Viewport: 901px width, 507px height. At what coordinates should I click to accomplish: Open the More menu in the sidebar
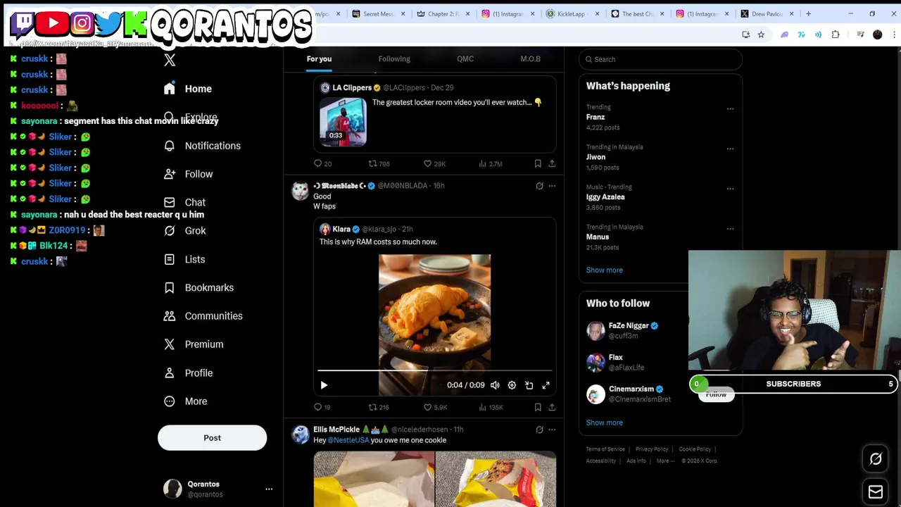[x=186, y=401]
